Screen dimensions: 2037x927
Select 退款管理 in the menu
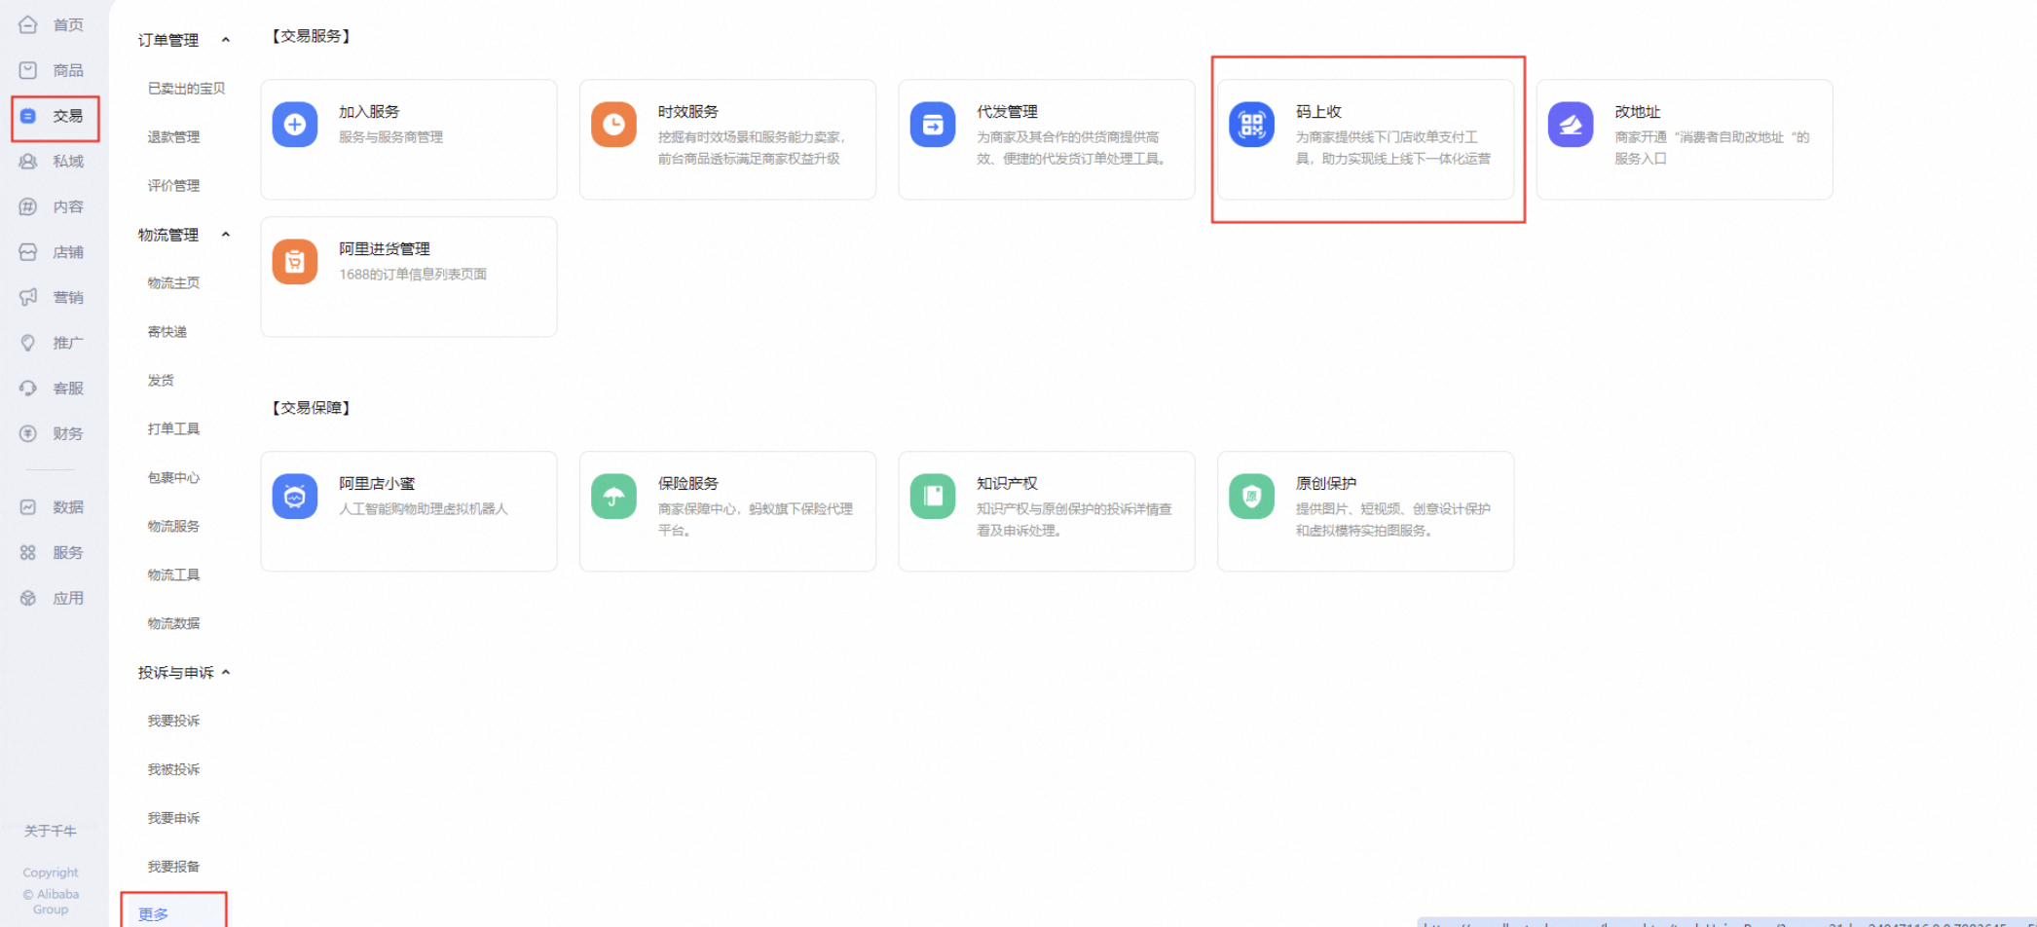point(173,136)
